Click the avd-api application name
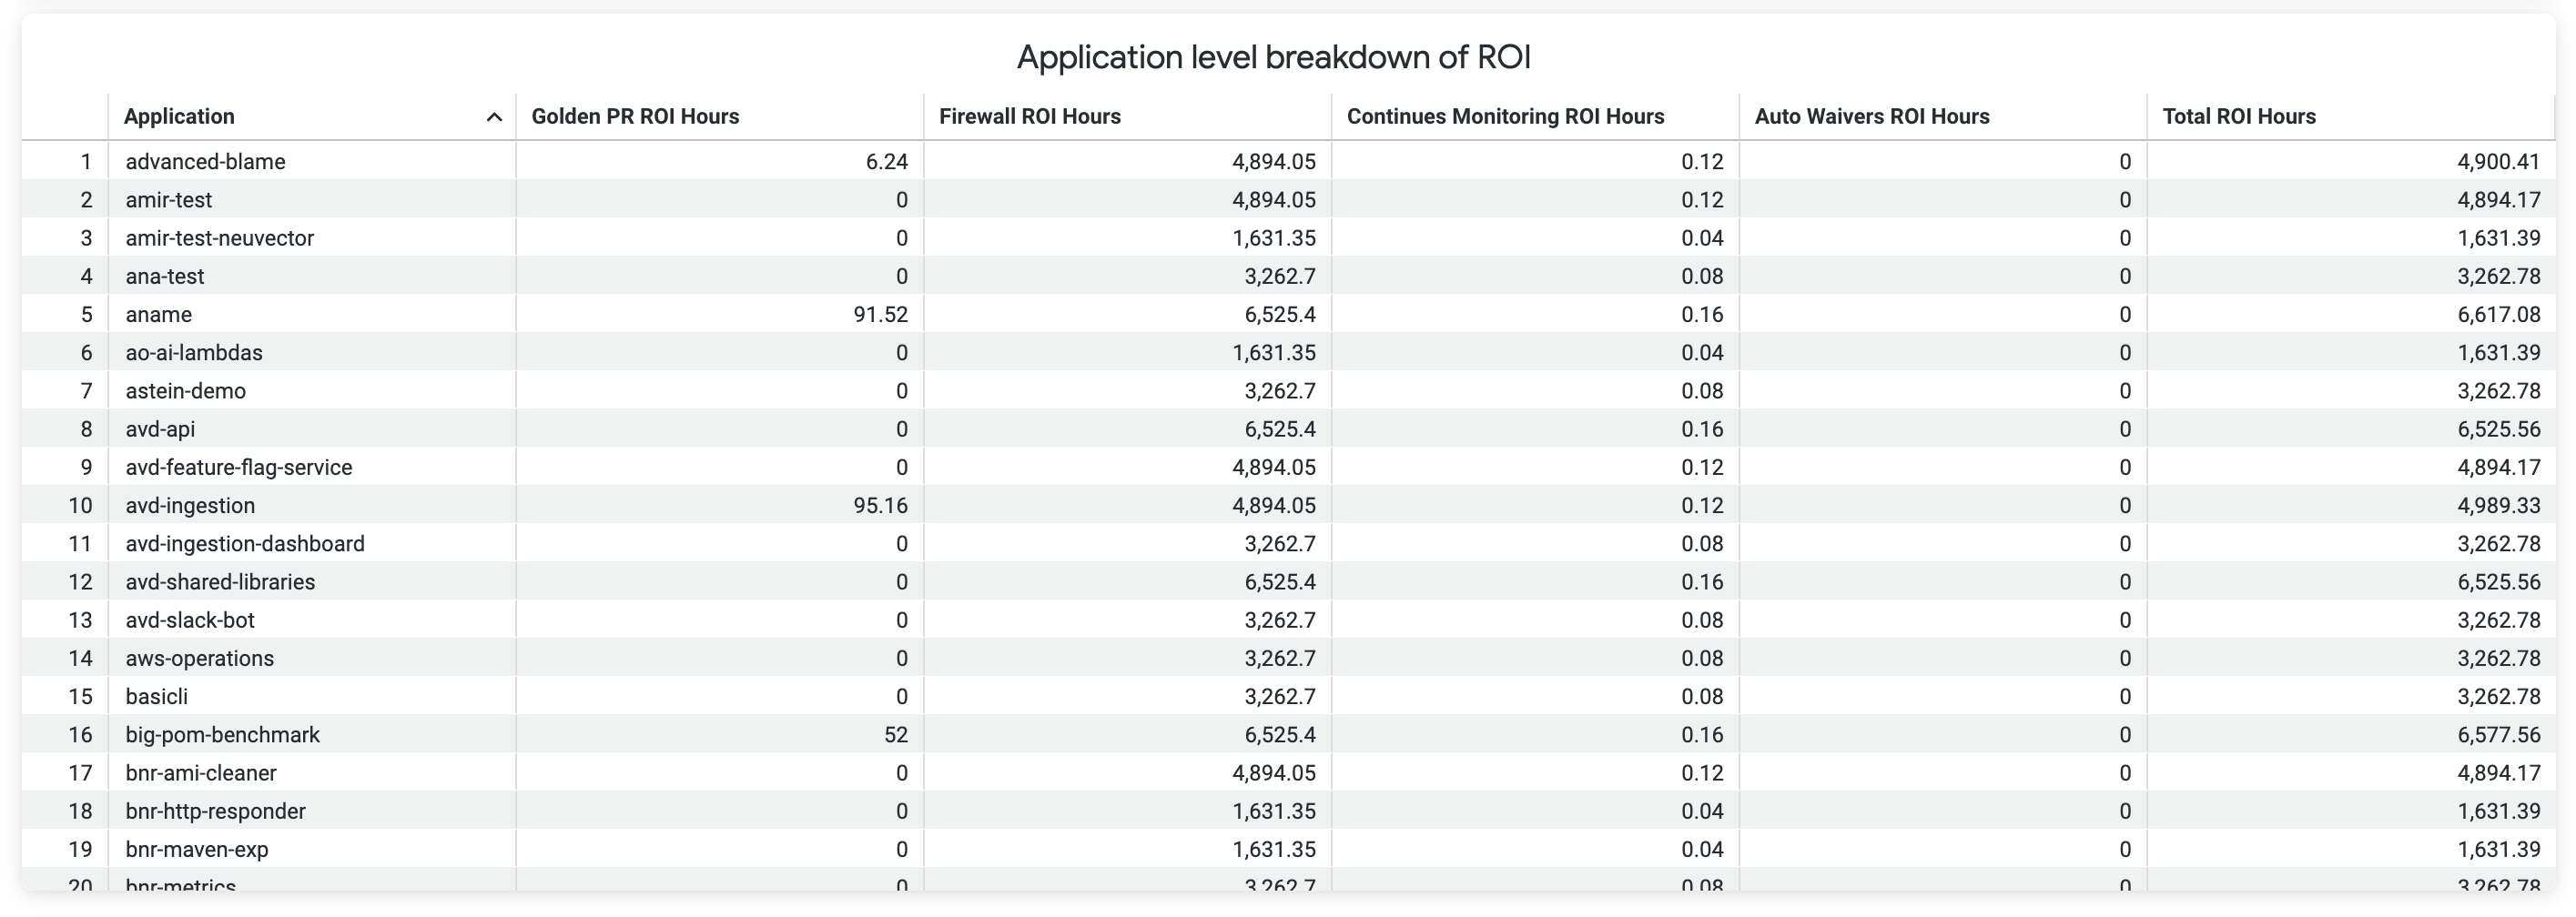Viewport: 2576px width, 917px height. [x=160, y=429]
